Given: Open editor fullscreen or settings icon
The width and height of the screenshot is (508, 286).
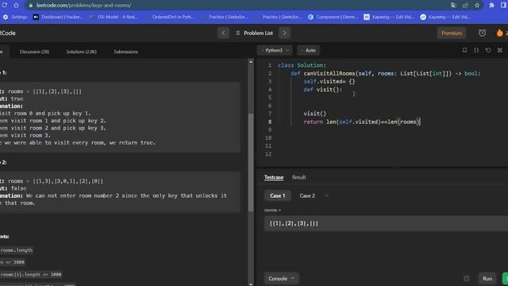Looking at the screenshot, I should click(x=500, y=50).
